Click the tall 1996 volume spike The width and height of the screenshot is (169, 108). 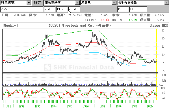point(95,80)
